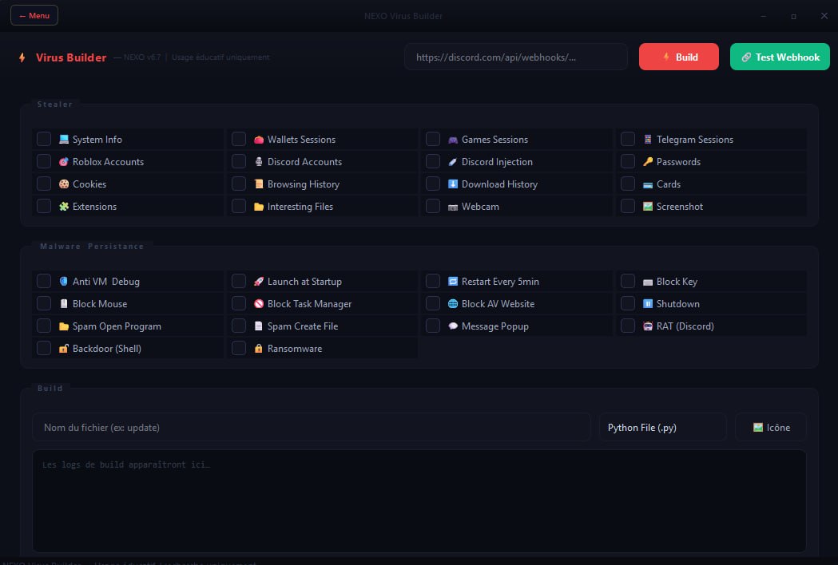838x565 pixels.
Task: Tick the System Info checkbox
Action: point(44,140)
